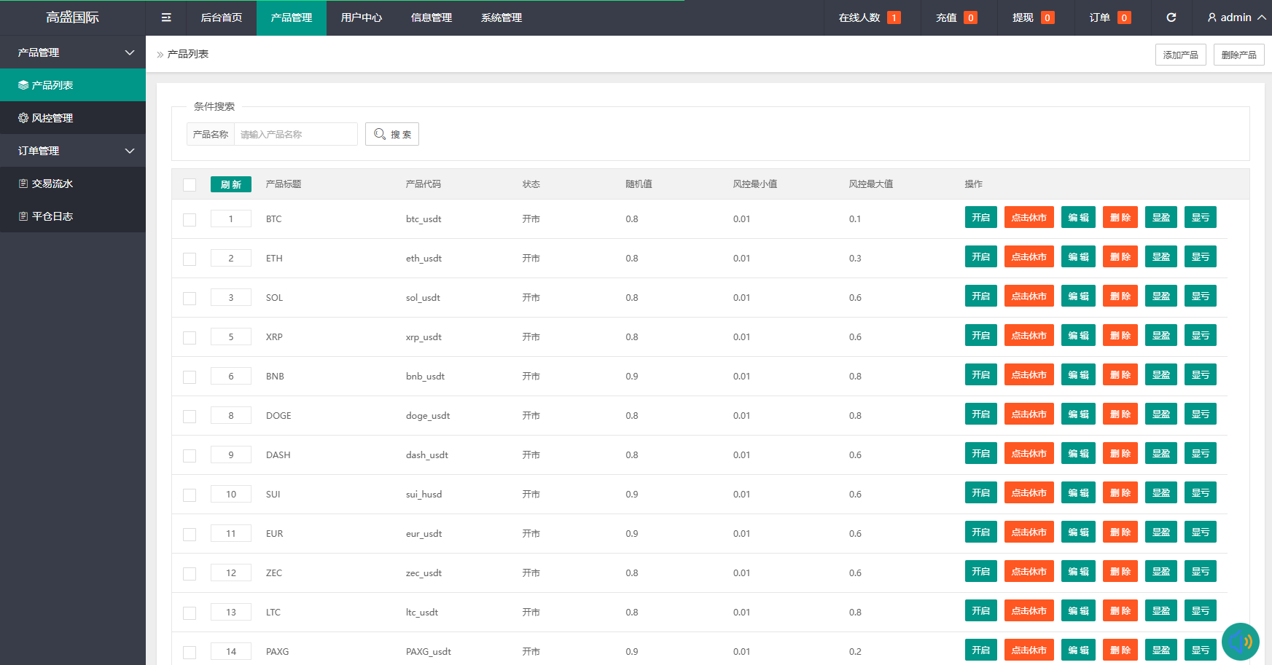Click the 产品名称 search input field

295,134
